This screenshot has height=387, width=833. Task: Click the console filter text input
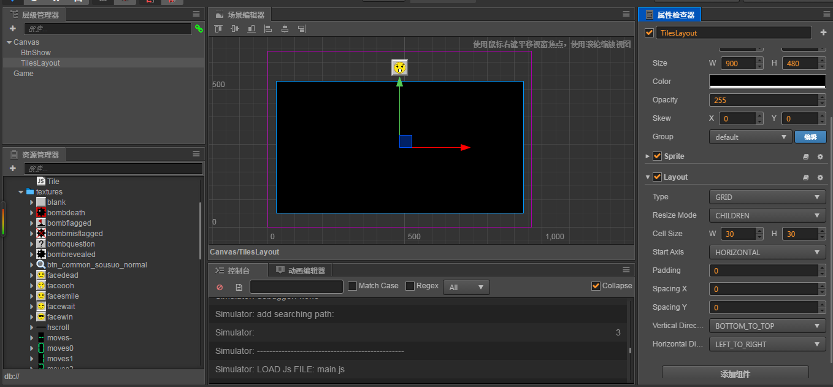point(296,286)
